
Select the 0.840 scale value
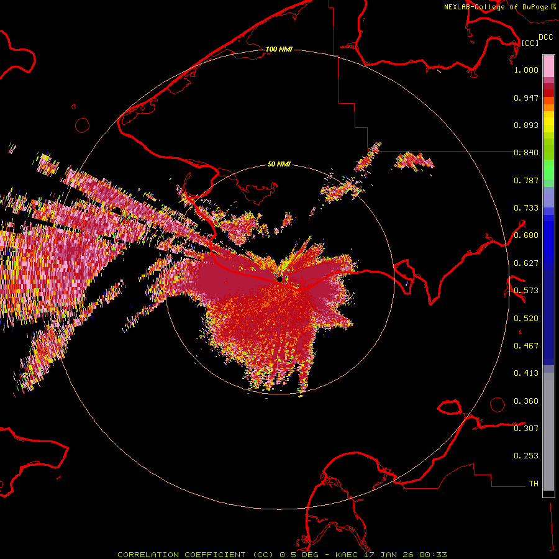526,153
